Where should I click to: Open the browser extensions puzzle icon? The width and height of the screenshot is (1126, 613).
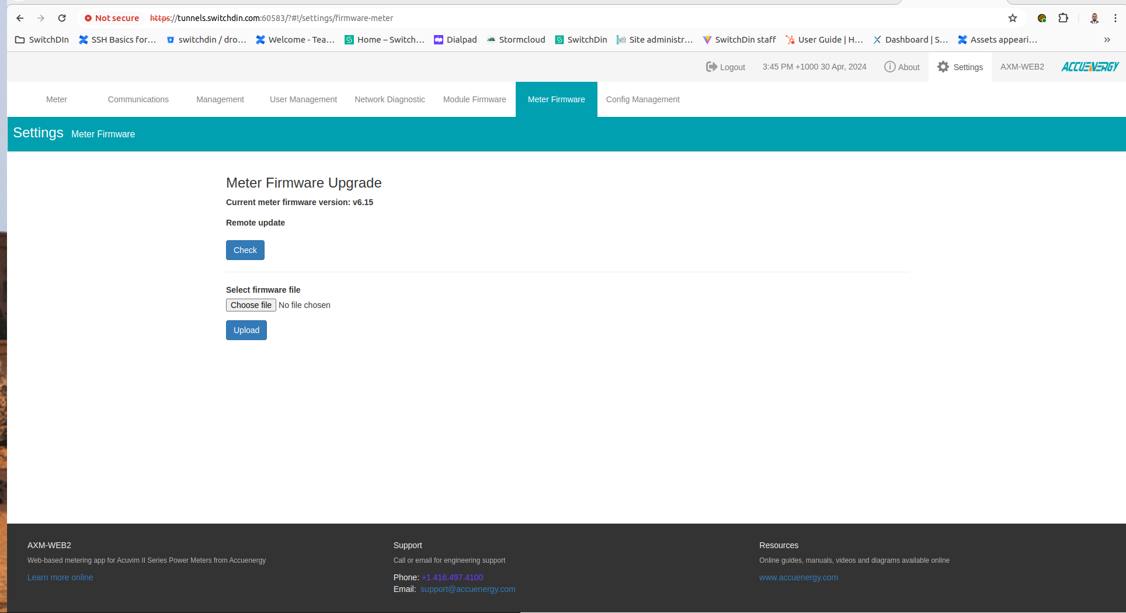[1064, 18]
